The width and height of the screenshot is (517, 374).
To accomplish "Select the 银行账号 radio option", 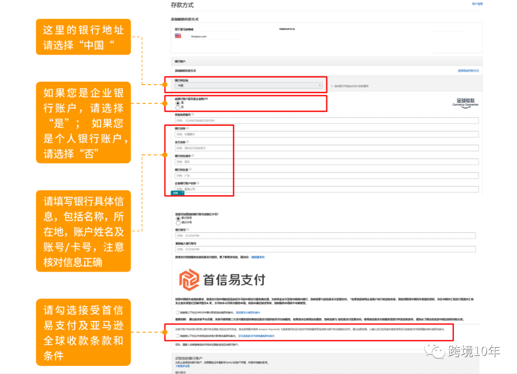I will [x=178, y=218].
